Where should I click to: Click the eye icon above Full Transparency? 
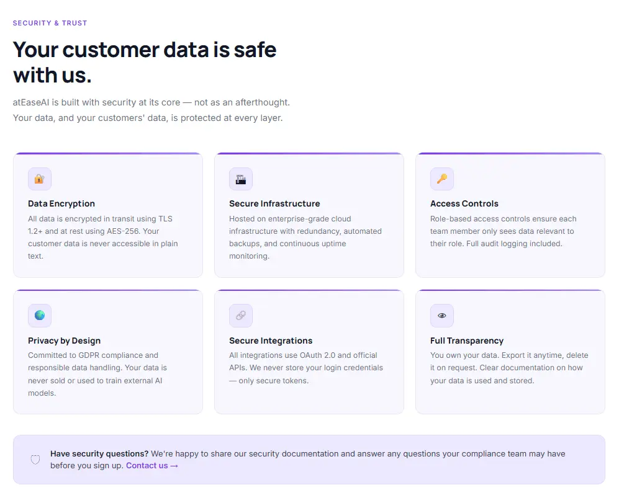coord(442,316)
